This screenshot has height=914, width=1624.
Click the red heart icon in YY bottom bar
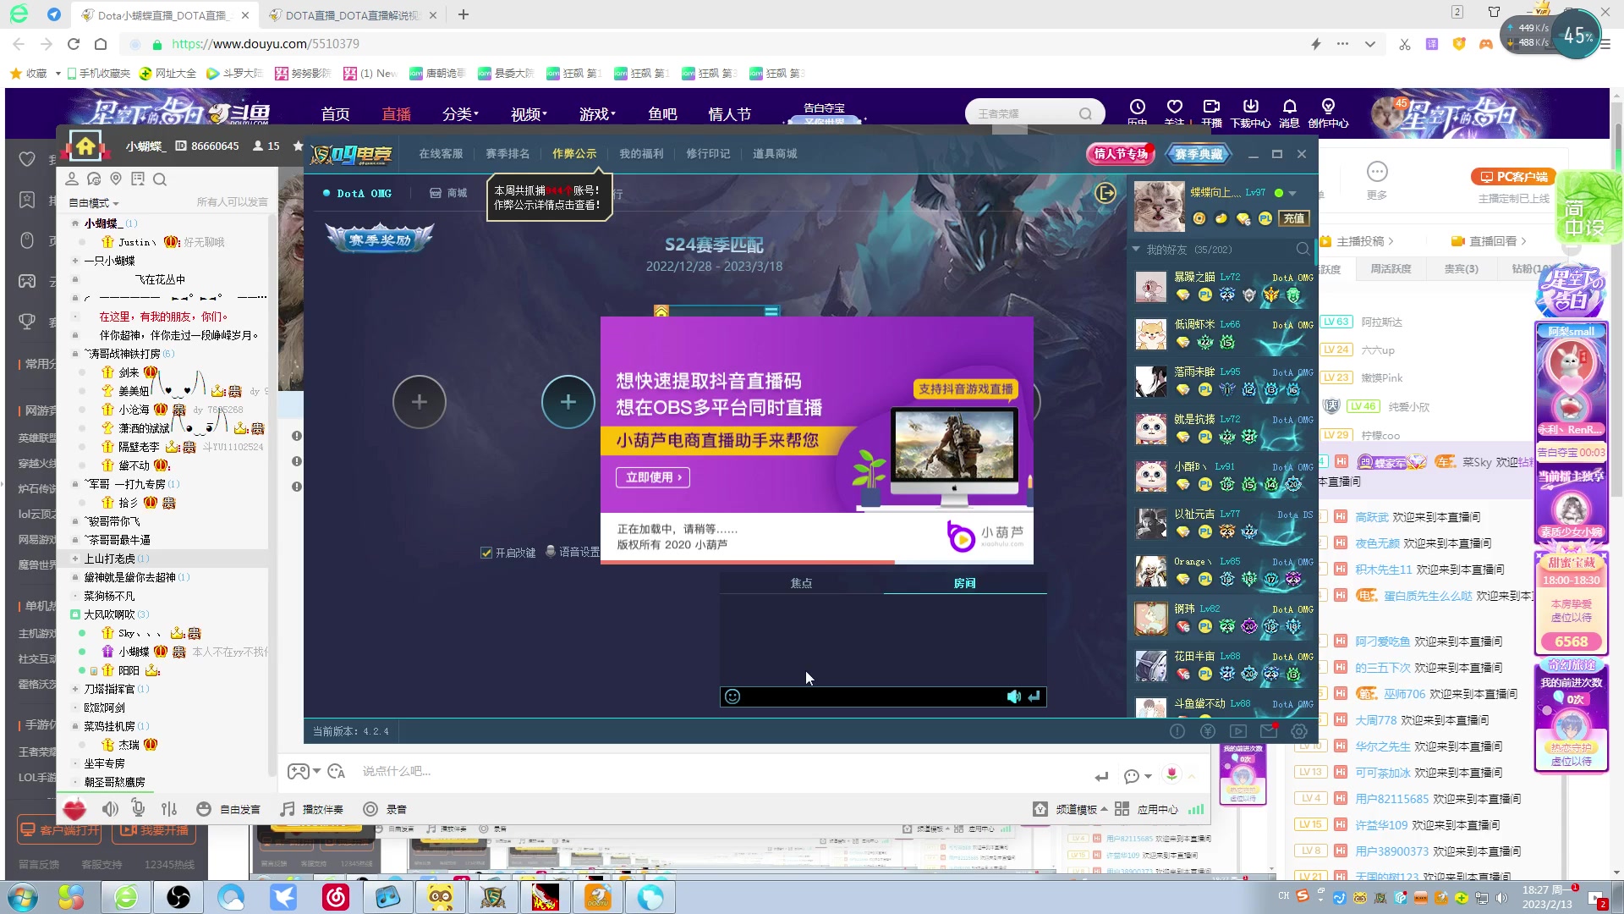coord(74,809)
